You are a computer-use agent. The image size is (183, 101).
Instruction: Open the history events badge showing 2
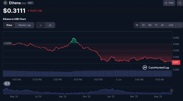7,84
